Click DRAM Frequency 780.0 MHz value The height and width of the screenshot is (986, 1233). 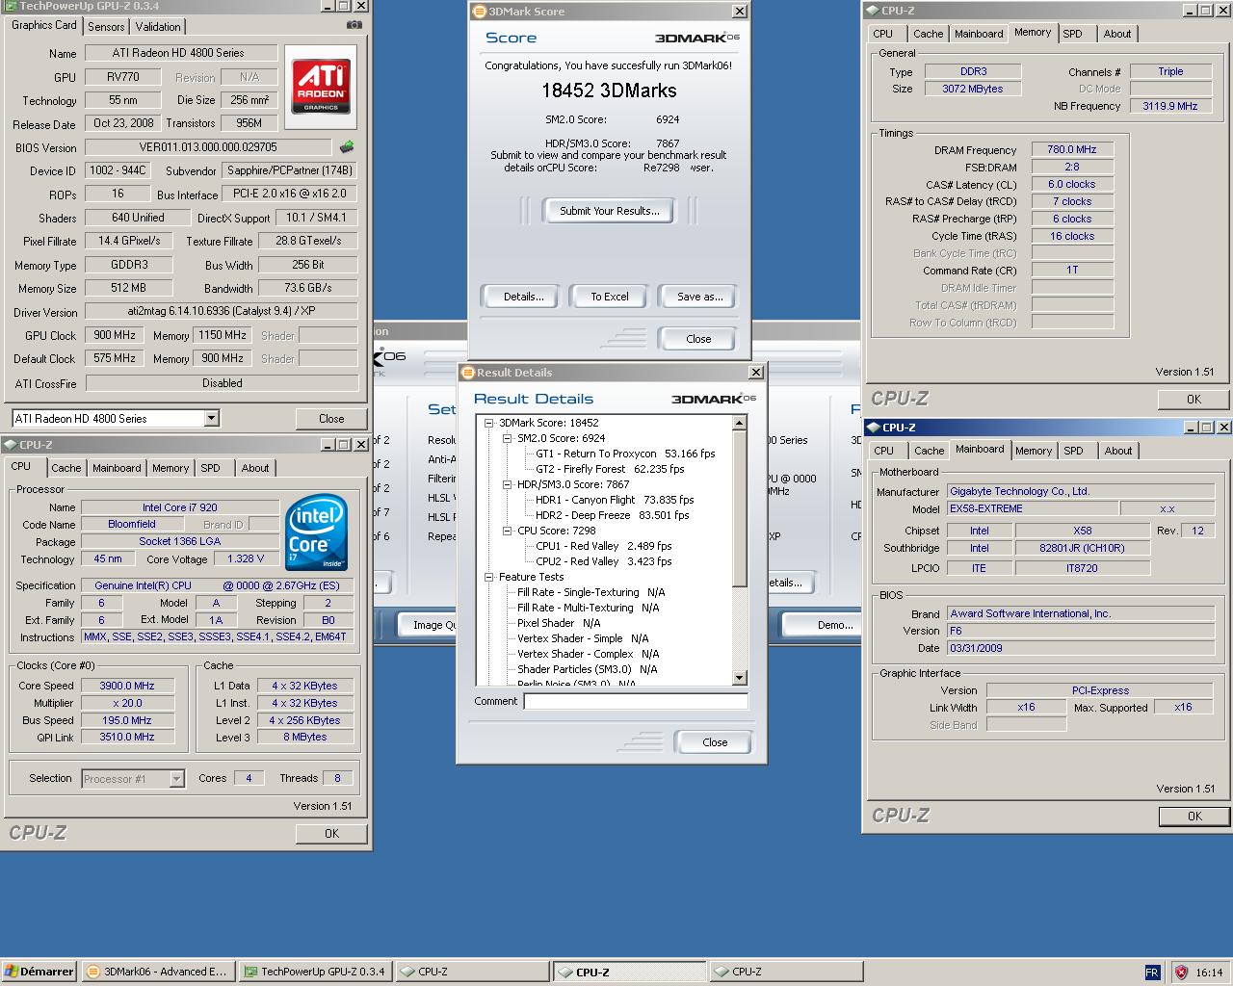[x=1072, y=149]
